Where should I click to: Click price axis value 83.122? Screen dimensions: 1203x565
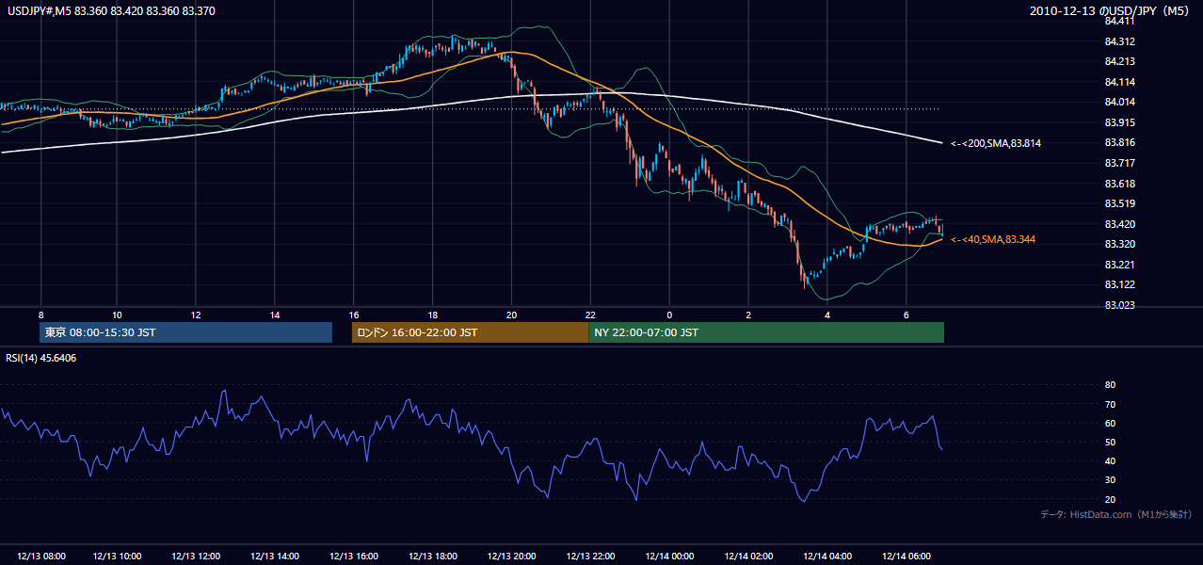(x=1120, y=284)
